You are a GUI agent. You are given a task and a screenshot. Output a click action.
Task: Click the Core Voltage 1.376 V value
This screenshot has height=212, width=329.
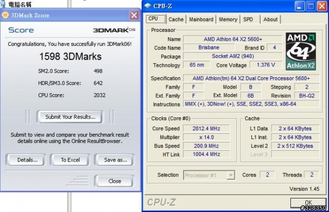[266, 65]
